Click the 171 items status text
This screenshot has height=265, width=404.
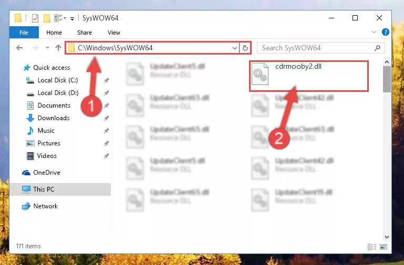(28, 246)
